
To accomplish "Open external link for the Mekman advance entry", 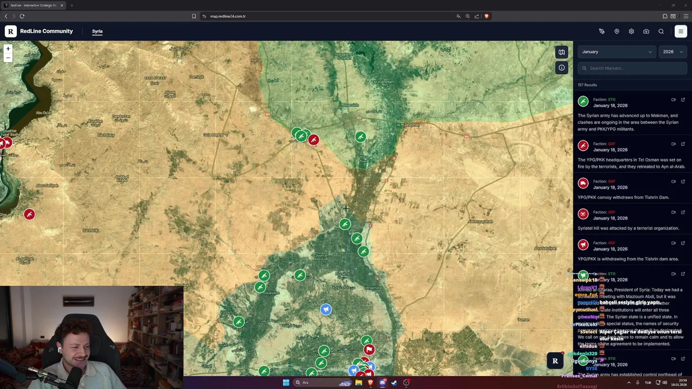I will [683, 99].
